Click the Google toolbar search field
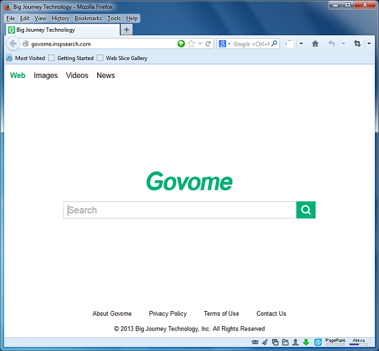The height and width of the screenshot is (351, 379). click(252, 43)
